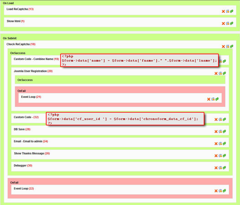Image resolution: width=240 pixels, height=205 pixels.
Task: Click 'Show Thanks Message (26)' label
Action: [32, 153]
